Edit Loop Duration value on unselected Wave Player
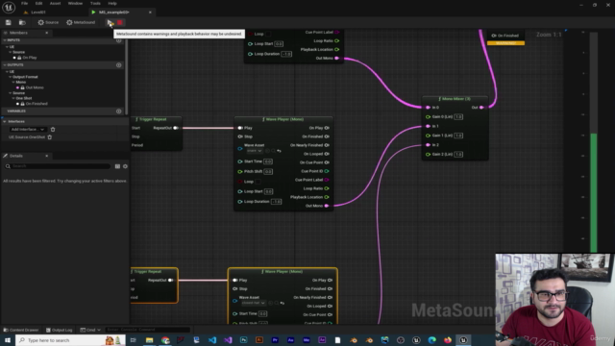 click(277, 202)
